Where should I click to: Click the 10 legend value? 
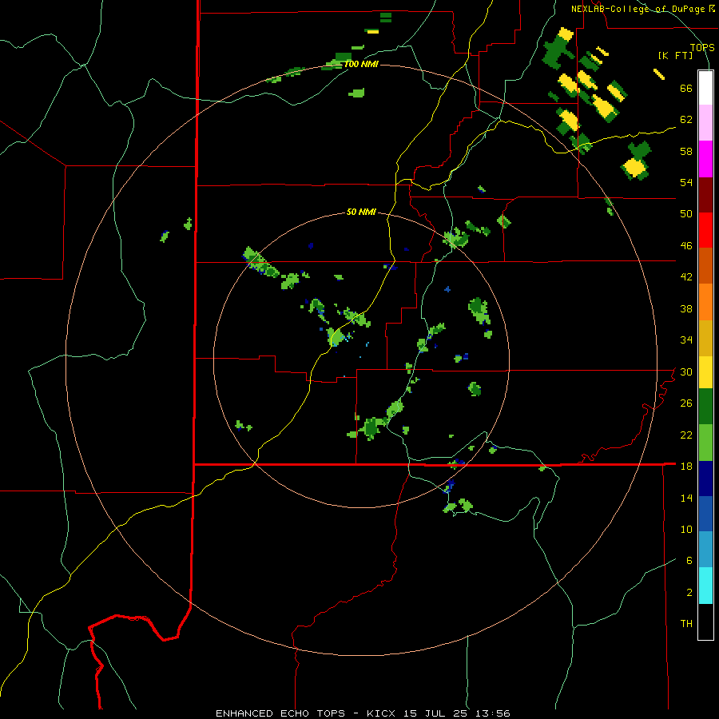686,529
